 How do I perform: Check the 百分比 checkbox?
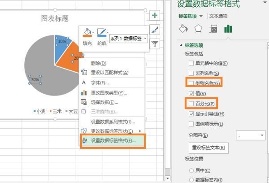click(191, 104)
